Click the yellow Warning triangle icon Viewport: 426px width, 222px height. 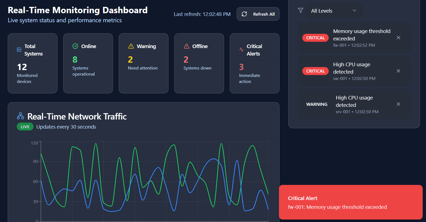click(131, 46)
